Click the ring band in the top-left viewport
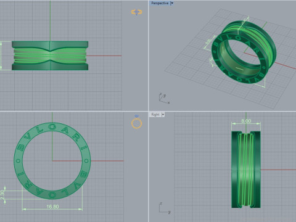 50,55
